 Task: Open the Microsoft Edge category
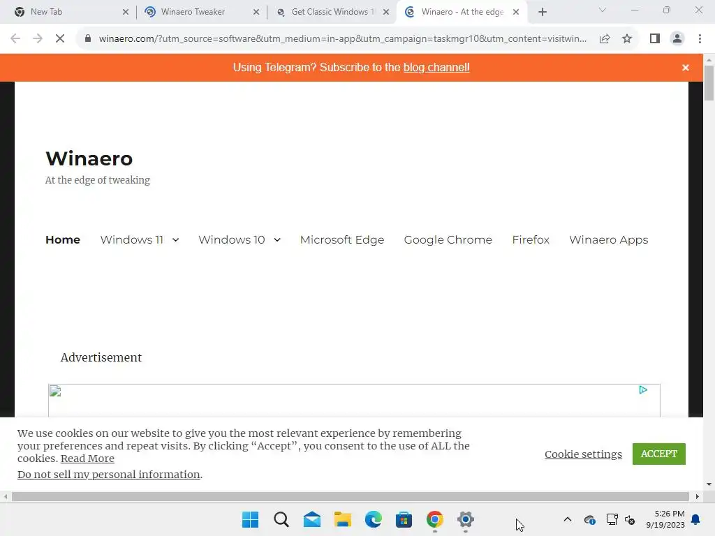pyautogui.click(x=342, y=240)
